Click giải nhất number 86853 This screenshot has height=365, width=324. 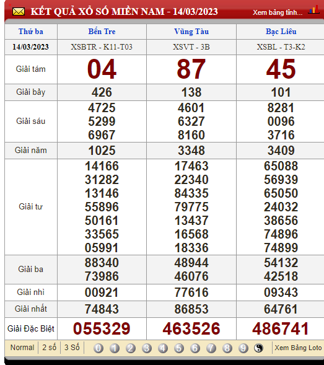pyautogui.click(x=191, y=309)
